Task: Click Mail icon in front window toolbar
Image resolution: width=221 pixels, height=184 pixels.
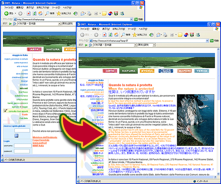Action: [158, 35]
